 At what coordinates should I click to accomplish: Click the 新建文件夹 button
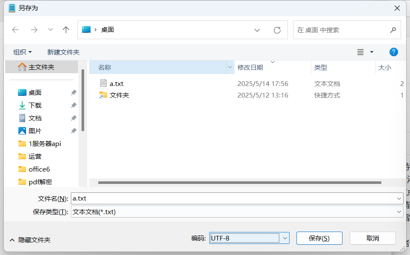pos(63,52)
